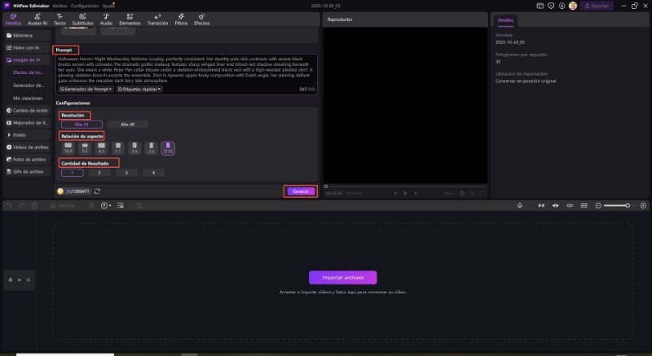Click the Importar archivos button
652x356 pixels.
pyautogui.click(x=343, y=277)
